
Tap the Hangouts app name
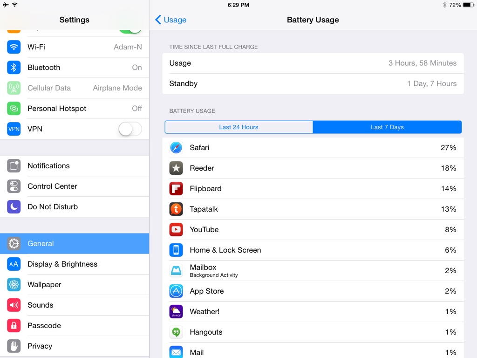click(x=206, y=332)
